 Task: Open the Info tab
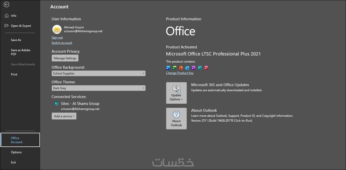tap(13, 16)
